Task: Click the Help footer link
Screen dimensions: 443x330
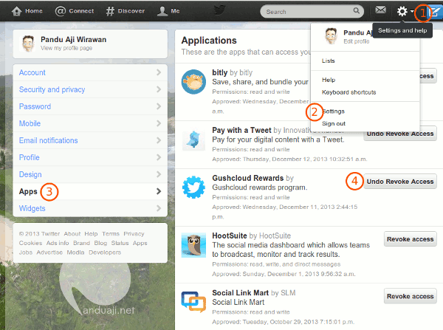Action: pos(91,234)
